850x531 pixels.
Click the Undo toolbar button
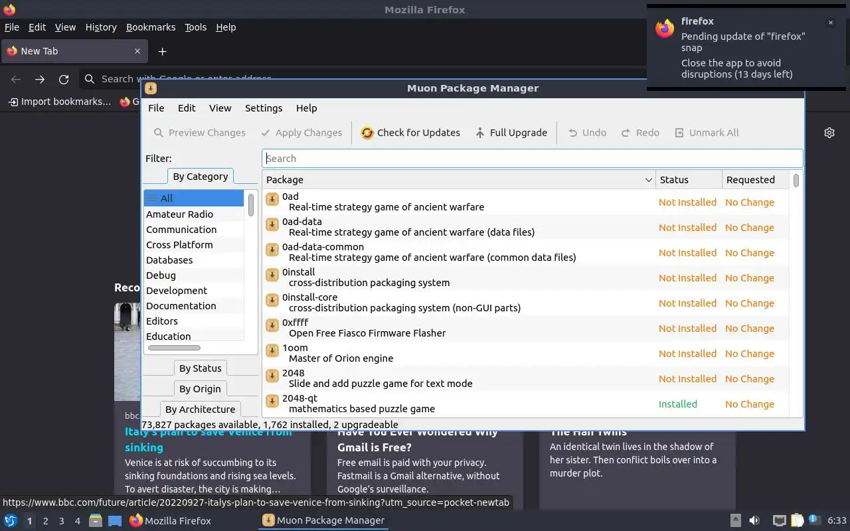click(587, 133)
